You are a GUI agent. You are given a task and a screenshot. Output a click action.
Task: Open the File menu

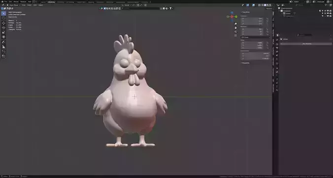pos(6,1)
